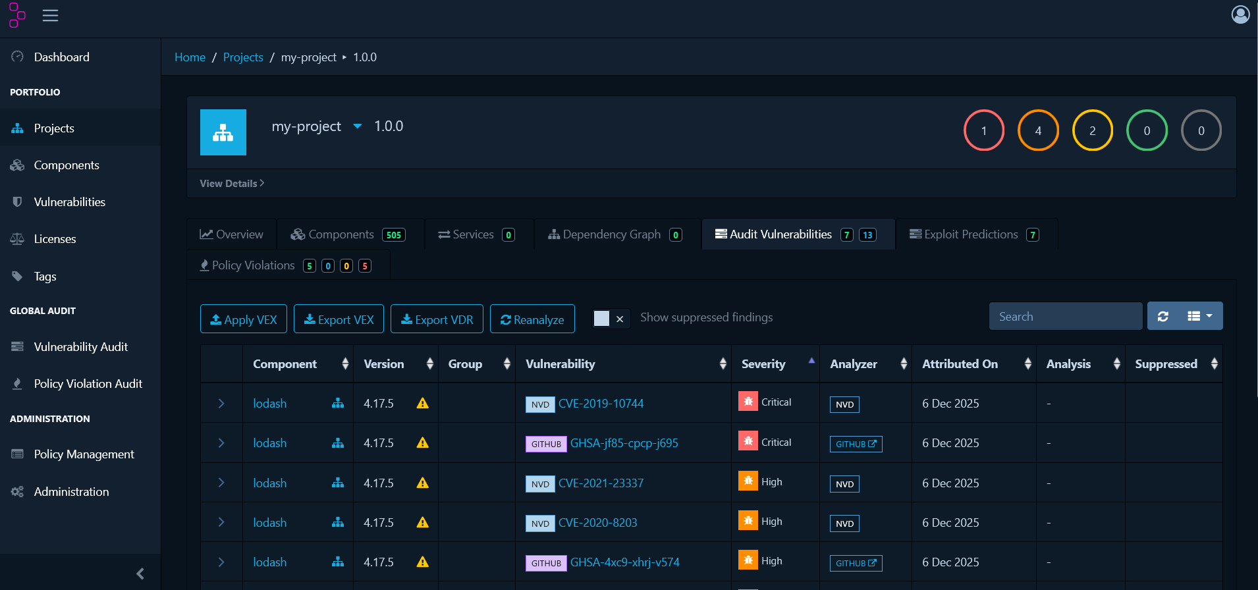This screenshot has width=1258, height=590.
Task: Open Dashboard from the sidebar
Action: (x=80, y=57)
